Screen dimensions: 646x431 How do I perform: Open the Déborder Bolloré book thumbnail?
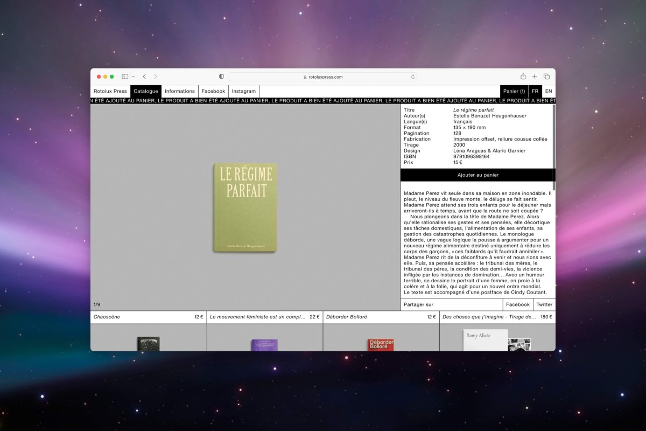(x=381, y=344)
